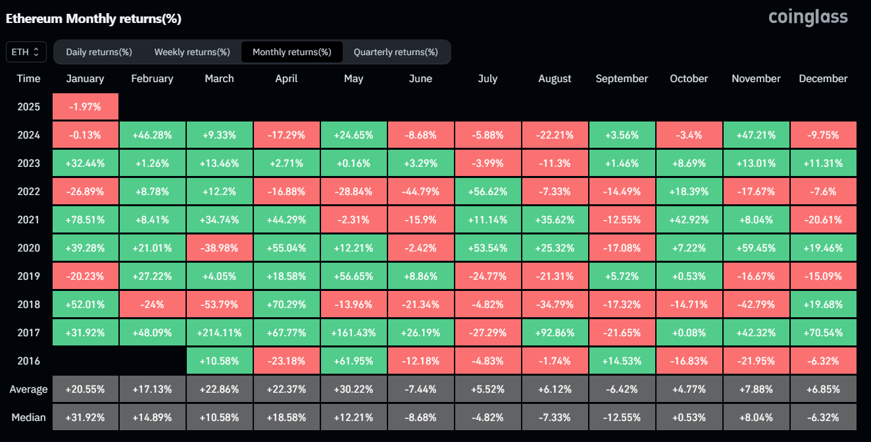The width and height of the screenshot is (871, 442).
Task: Open the Quarterly returns(%) tab
Action: (395, 52)
